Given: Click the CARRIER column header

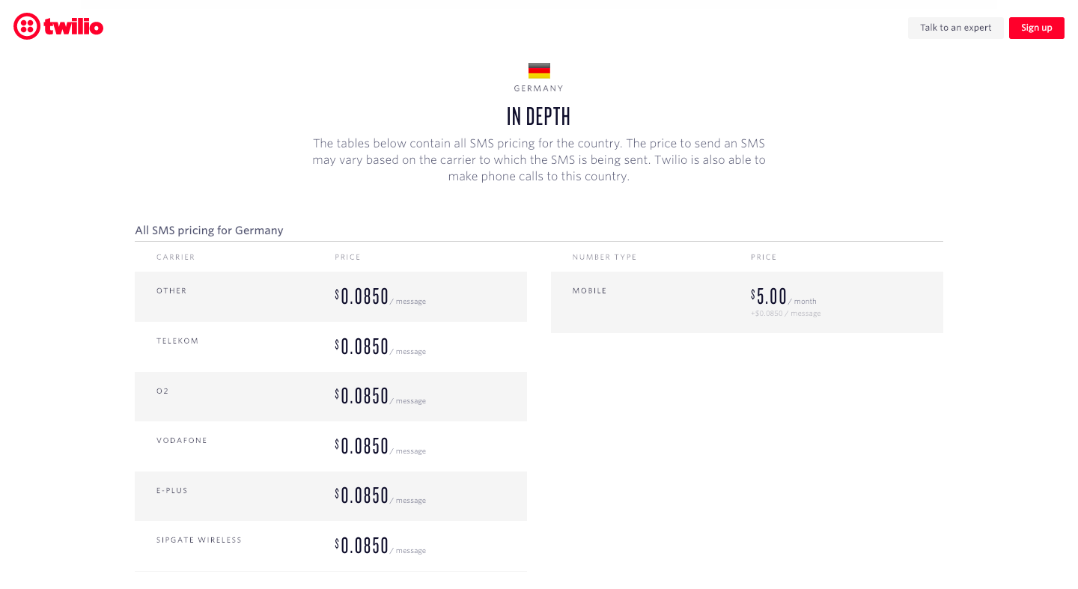Looking at the screenshot, I should click(175, 257).
